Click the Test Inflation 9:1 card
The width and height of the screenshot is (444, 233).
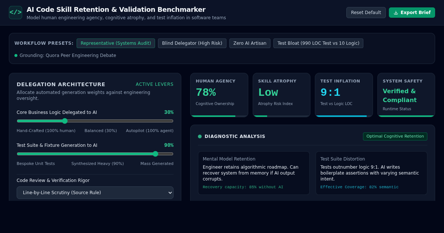pos(344,95)
